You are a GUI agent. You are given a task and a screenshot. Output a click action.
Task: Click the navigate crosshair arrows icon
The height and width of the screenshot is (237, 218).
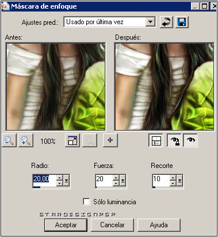click(x=110, y=140)
